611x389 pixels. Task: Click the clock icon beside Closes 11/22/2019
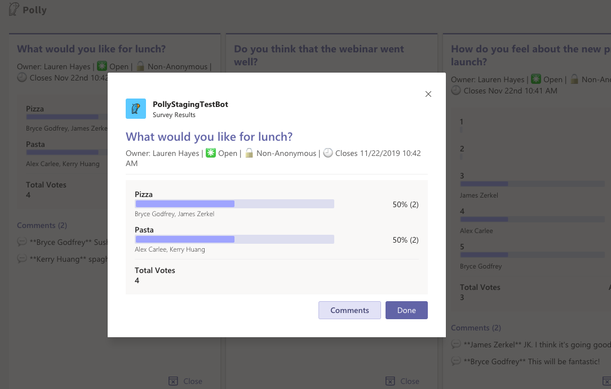tap(328, 153)
